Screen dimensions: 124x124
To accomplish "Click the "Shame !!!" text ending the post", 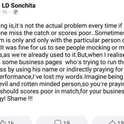I will [20, 98].
